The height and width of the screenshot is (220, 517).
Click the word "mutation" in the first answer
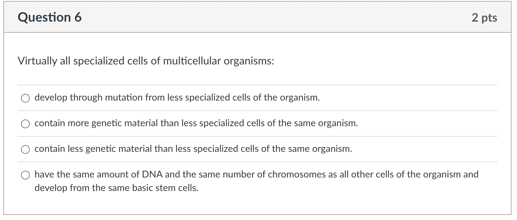coord(124,98)
